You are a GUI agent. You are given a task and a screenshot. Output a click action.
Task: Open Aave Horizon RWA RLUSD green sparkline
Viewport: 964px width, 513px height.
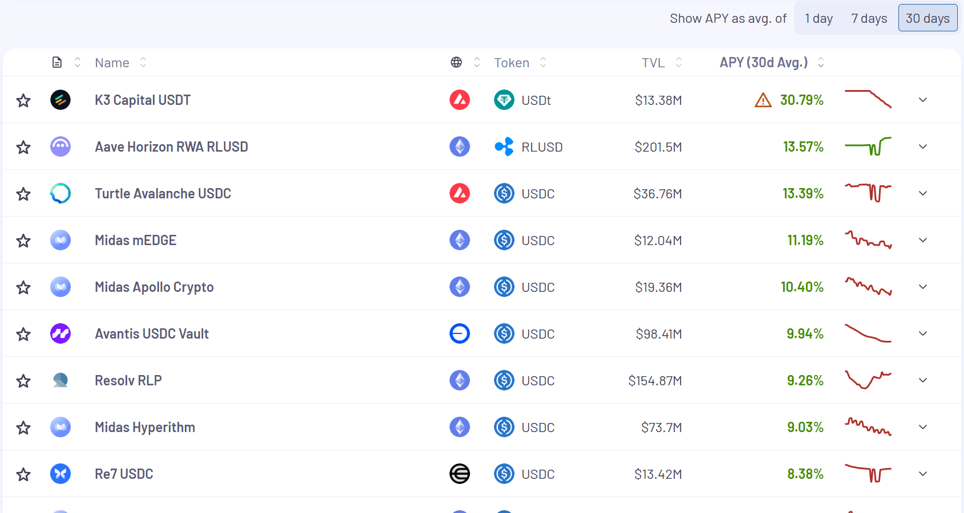pos(868,146)
